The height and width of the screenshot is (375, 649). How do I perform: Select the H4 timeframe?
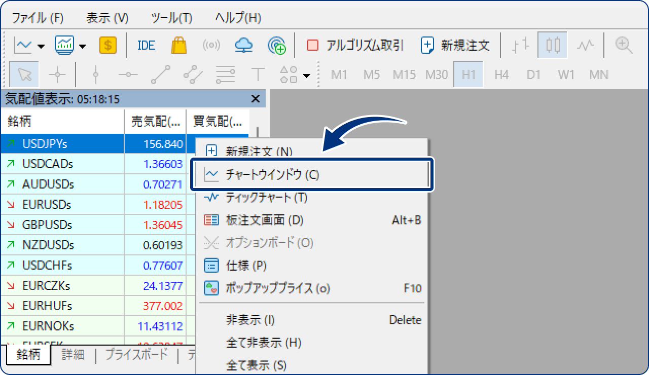[501, 75]
